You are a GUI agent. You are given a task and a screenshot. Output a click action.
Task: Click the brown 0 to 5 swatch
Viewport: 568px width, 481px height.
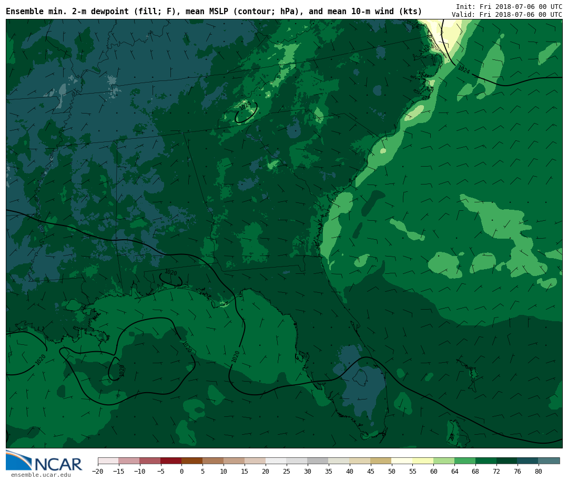click(192, 460)
